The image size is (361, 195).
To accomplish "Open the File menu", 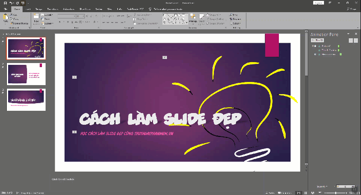I will tap(5, 9).
